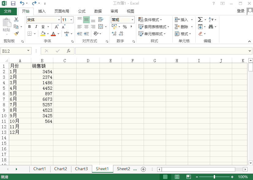This screenshot has height=180, width=253.
Task: Open Find and Select with binoculars
Action: point(211,26)
